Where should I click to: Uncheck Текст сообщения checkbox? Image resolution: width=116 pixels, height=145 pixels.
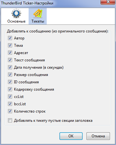click(10, 60)
